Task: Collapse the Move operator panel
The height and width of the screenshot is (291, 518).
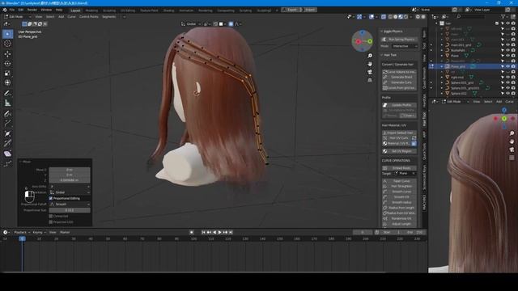Action: click(x=20, y=162)
